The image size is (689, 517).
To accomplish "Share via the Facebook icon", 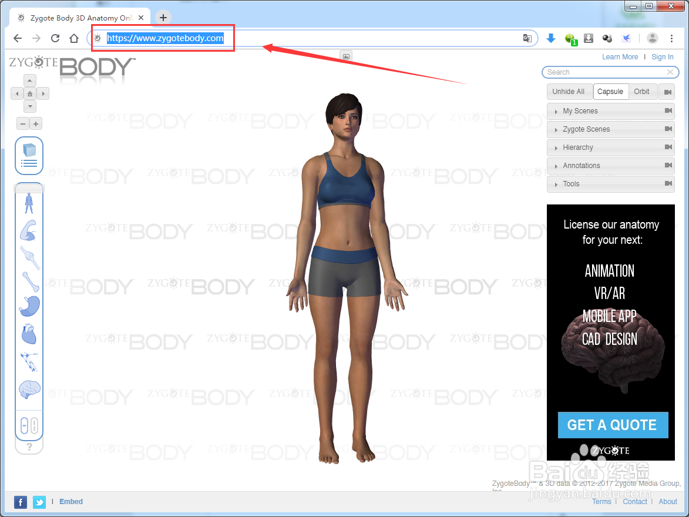I will [x=21, y=502].
